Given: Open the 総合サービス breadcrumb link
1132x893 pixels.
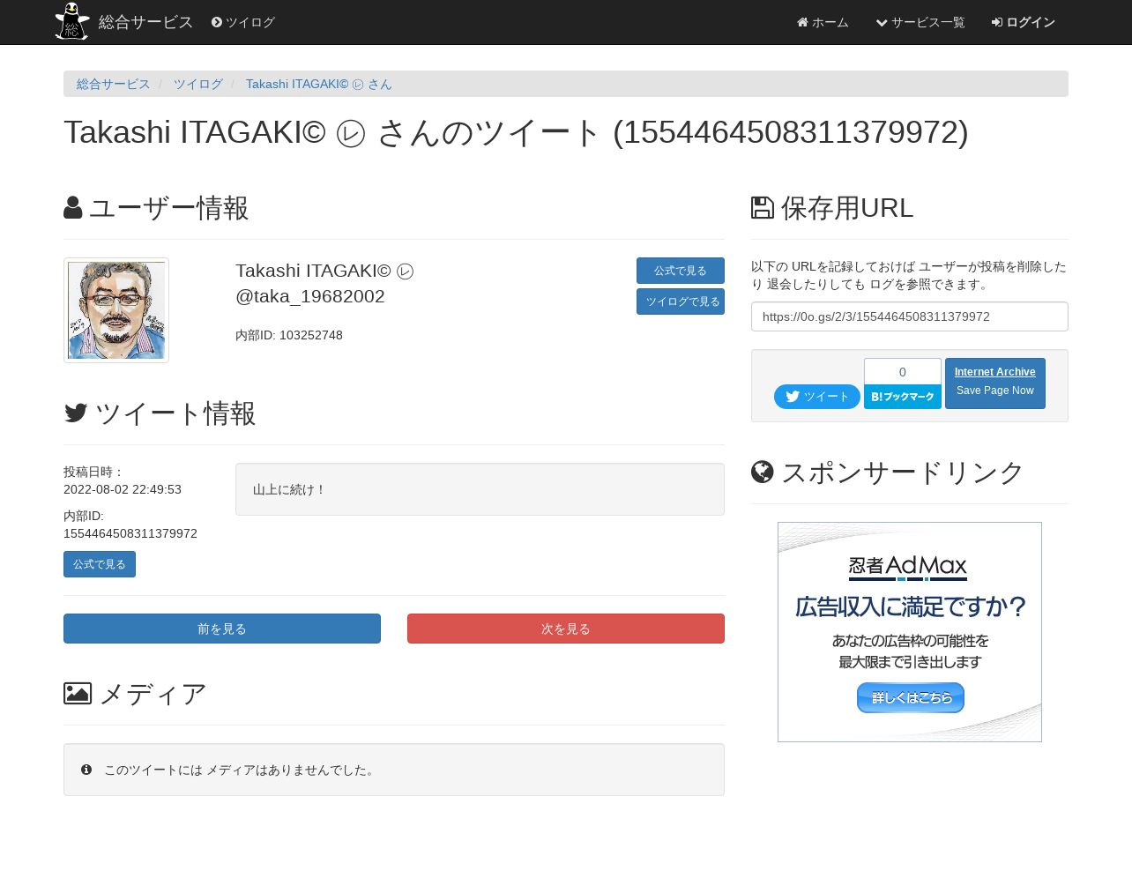Looking at the screenshot, I should pos(114,84).
